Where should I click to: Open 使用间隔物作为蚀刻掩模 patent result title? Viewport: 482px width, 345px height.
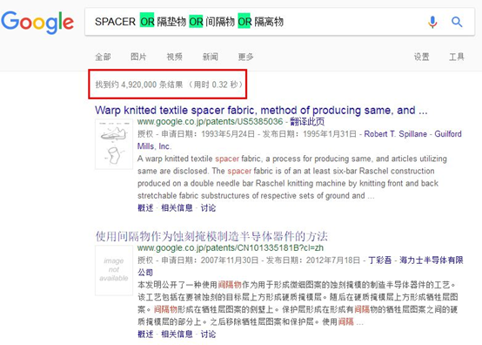(x=211, y=236)
